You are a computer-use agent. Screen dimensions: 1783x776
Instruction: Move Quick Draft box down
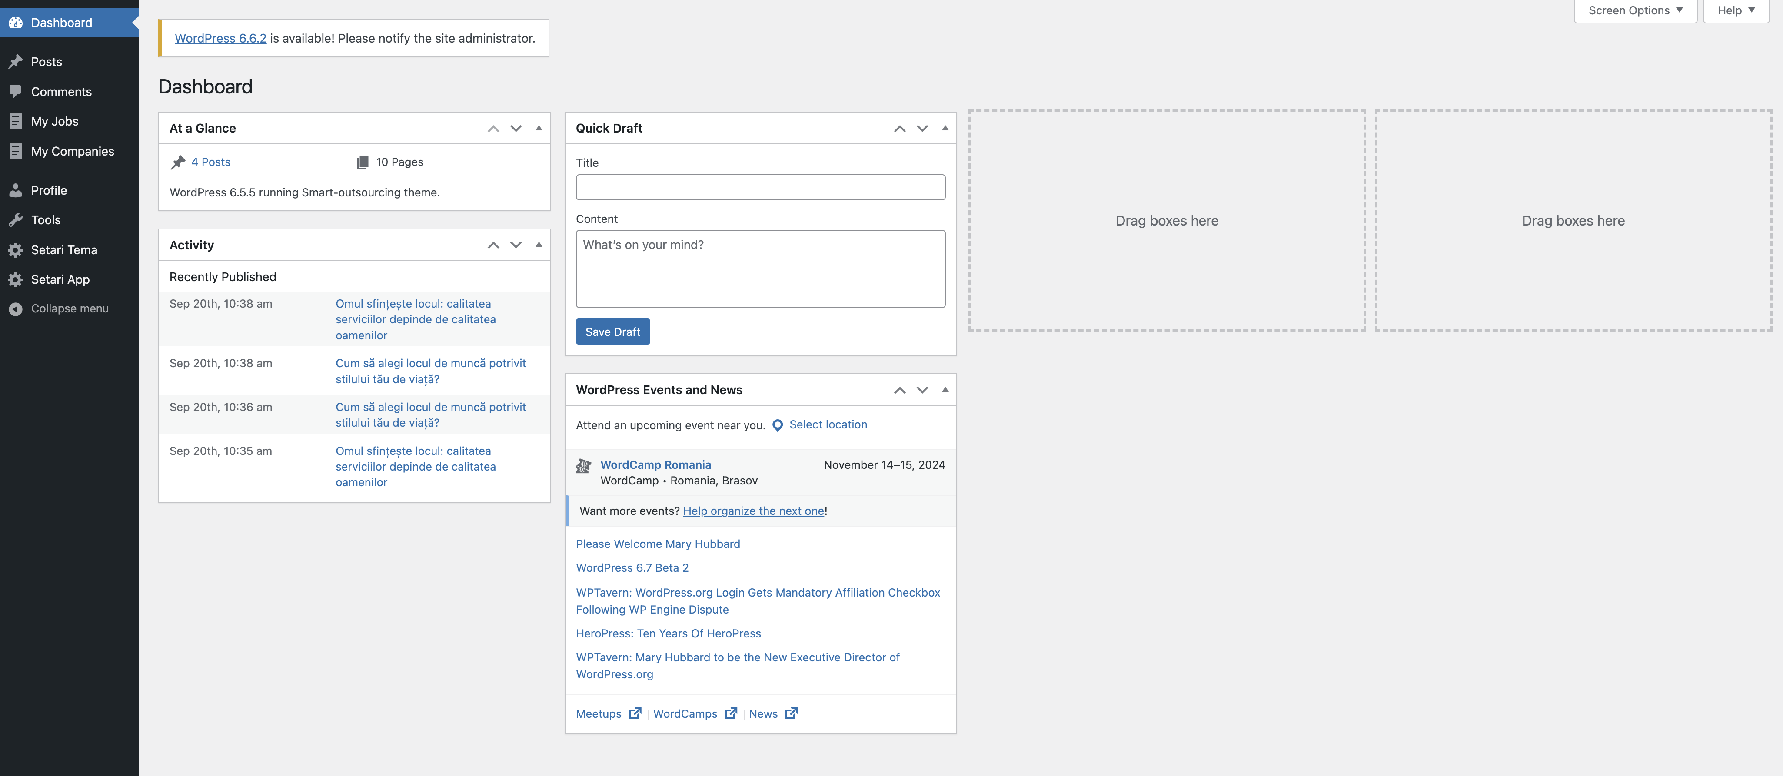[x=922, y=129]
